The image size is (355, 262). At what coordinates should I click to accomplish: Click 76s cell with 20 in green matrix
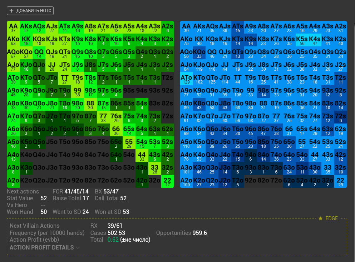[116, 117]
